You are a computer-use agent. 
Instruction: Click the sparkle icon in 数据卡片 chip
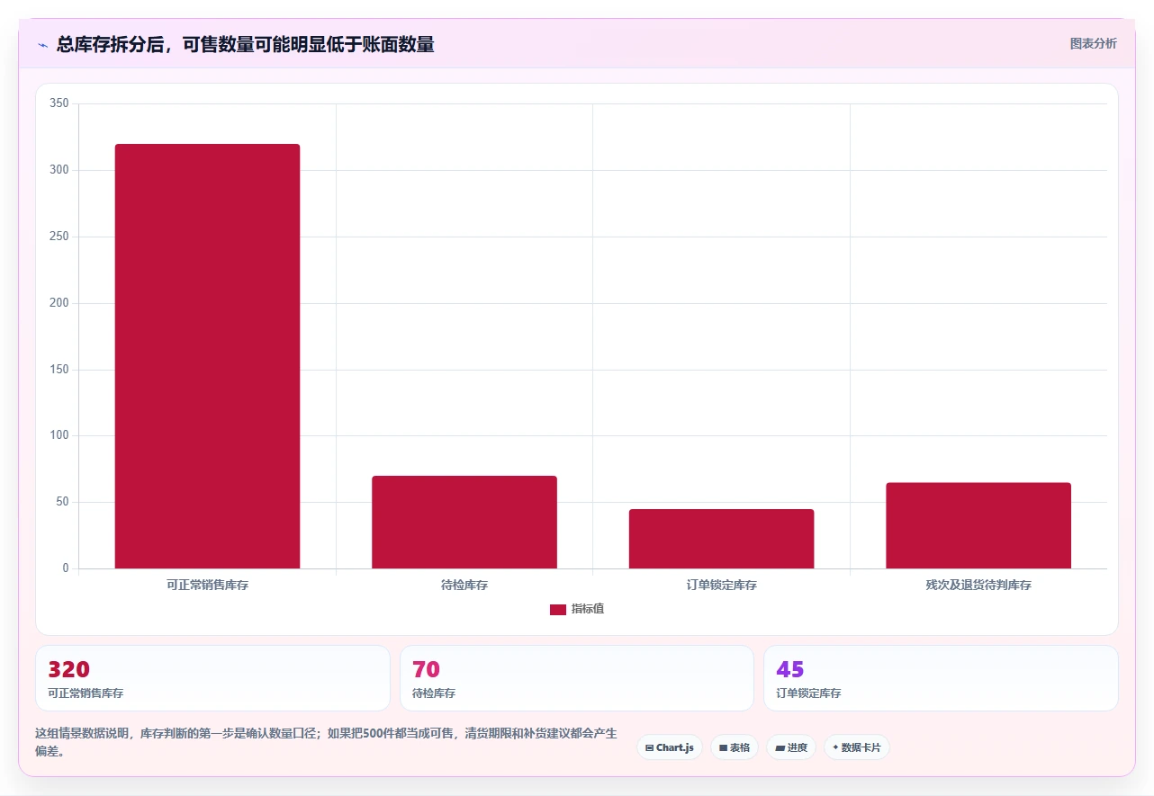835,747
